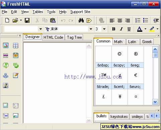Increase text indent
The width and height of the screenshot is (161, 130).
(156, 20)
